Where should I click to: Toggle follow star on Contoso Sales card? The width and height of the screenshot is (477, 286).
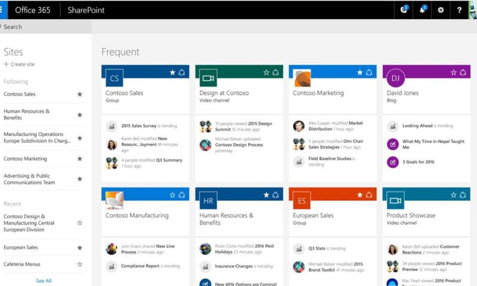click(172, 72)
